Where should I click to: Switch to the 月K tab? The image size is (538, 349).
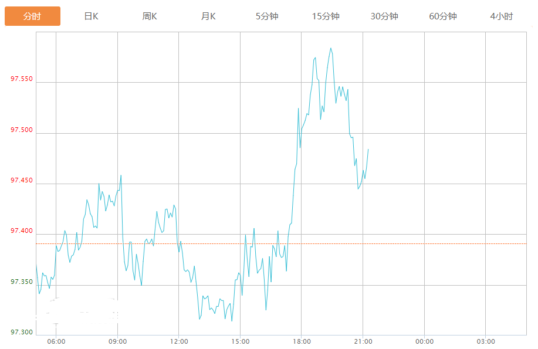(208, 16)
